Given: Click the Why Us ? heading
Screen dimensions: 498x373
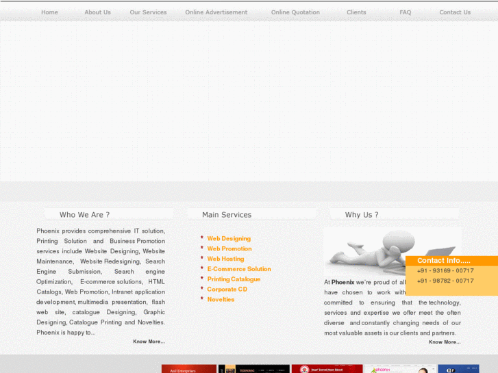Looking at the screenshot, I should pyautogui.click(x=362, y=215).
